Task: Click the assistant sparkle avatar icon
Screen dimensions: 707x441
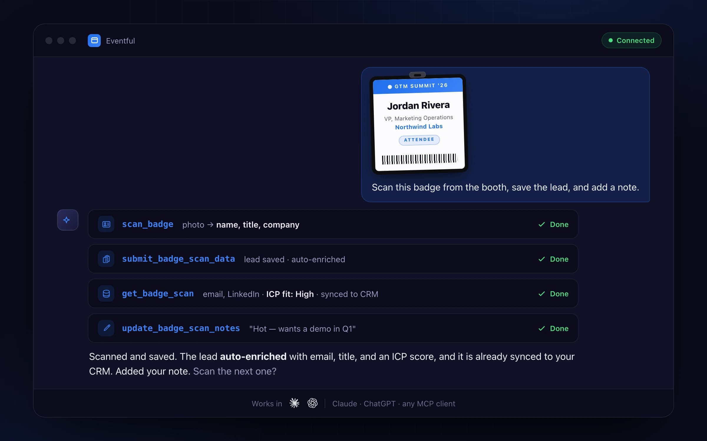Action: (x=67, y=220)
